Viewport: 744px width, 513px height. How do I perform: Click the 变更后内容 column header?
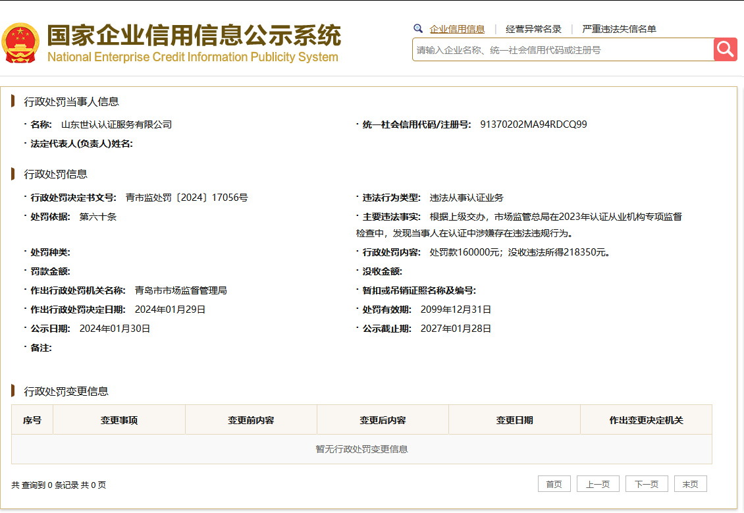(383, 420)
